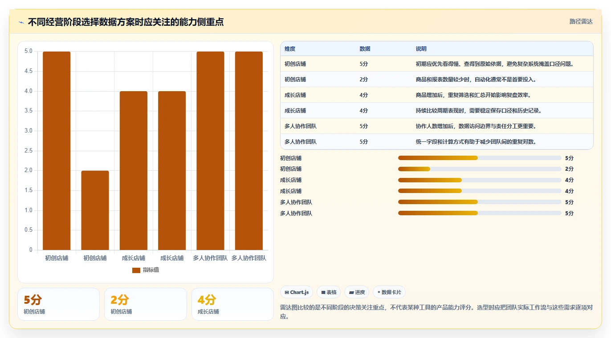This screenshot has width=611, height=338.
Task: Click the description 初期应优先看得懂、查得到原始依据
Action: (x=495, y=64)
